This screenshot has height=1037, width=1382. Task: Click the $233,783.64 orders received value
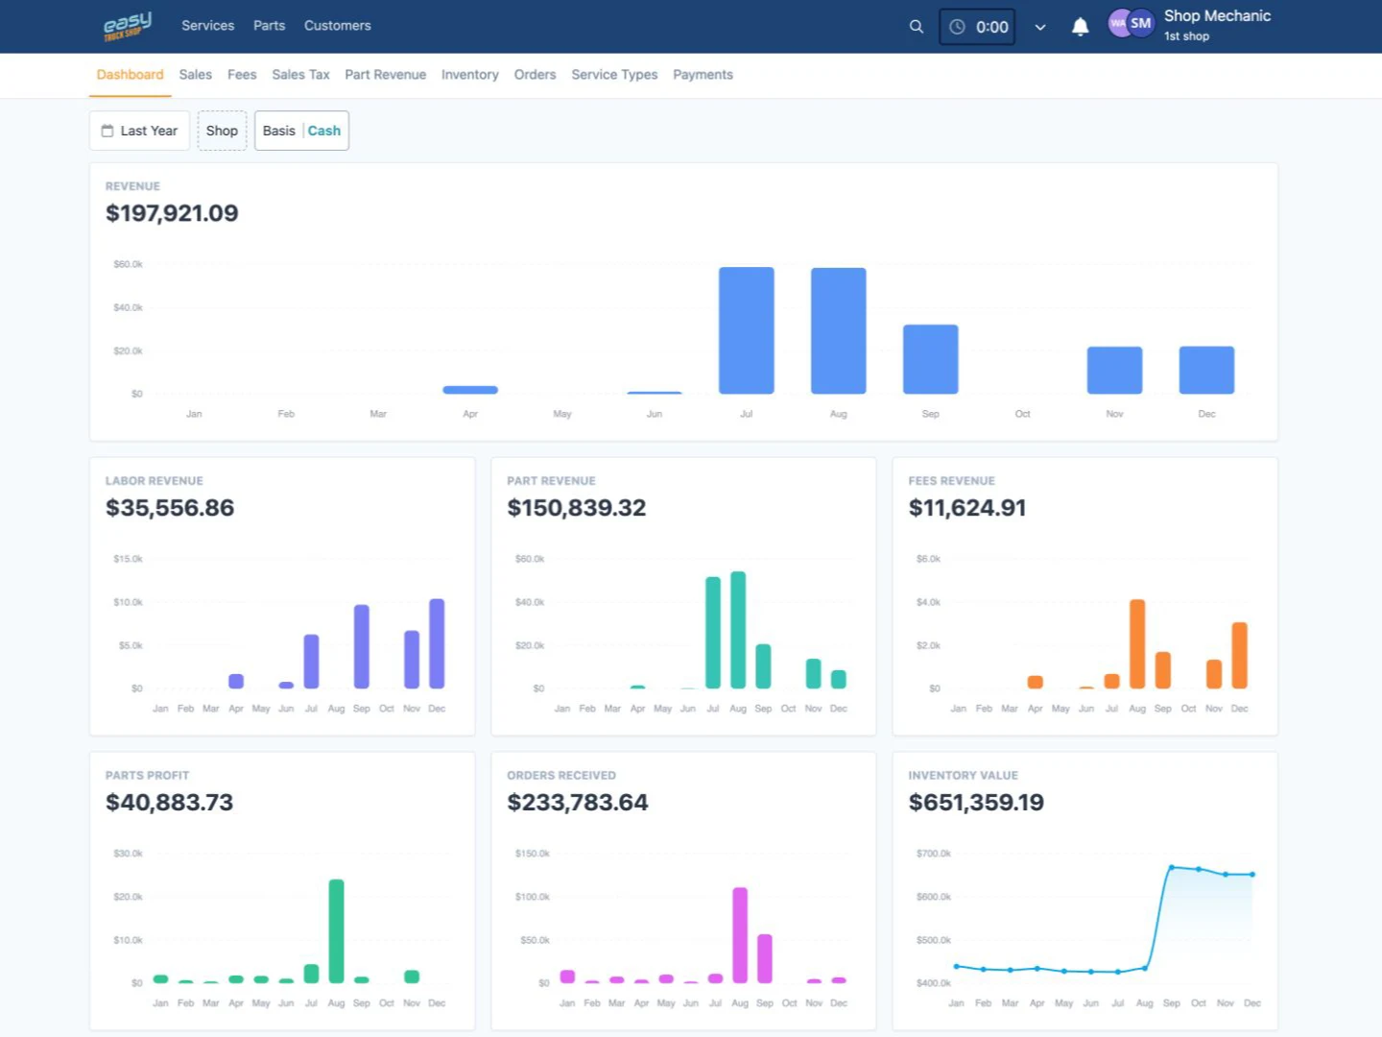[578, 803]
